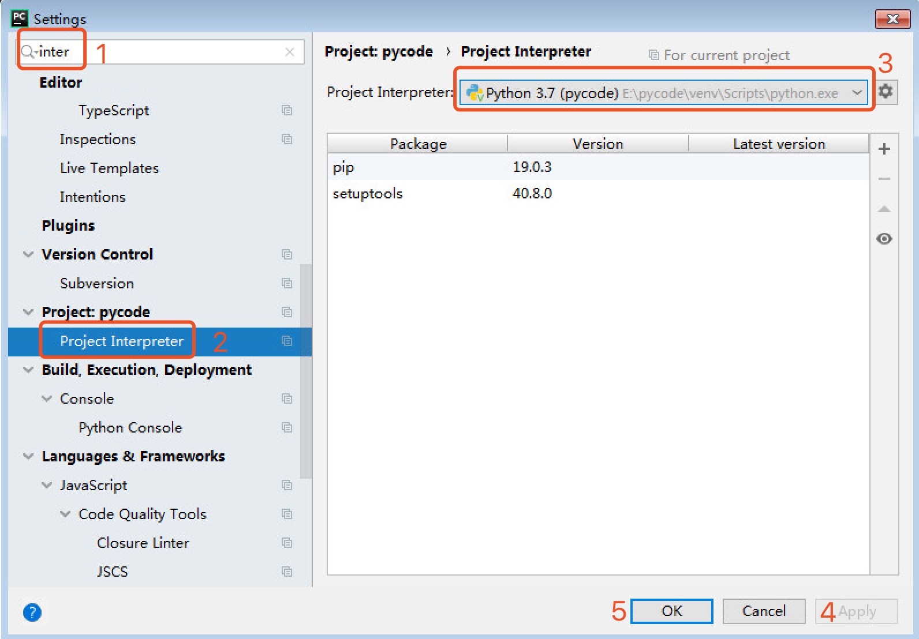Open help via question mark icon
Viewport: 919px width, 639px height.
(32, 612)
